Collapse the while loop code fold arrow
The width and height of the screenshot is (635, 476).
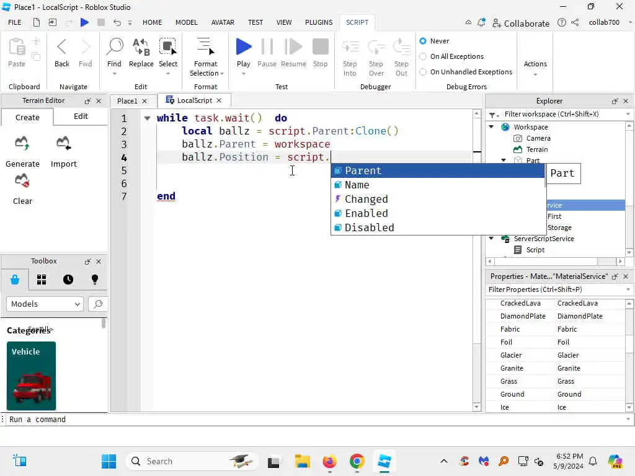[x=148, y=118]
